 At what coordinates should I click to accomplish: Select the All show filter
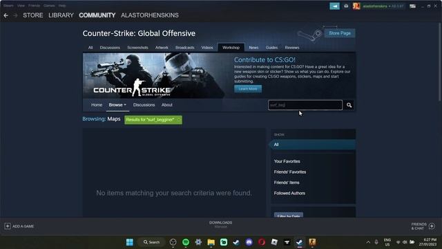click(x=313, y=145)
